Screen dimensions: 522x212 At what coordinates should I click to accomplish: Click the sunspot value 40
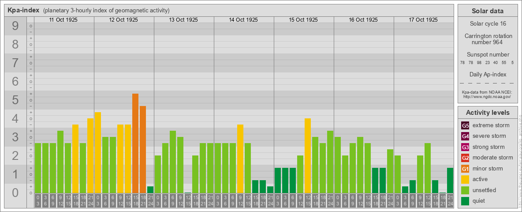(x=496, y=62)
